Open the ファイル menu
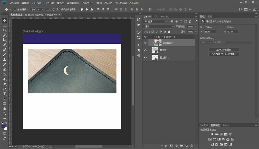 [14, 3]
